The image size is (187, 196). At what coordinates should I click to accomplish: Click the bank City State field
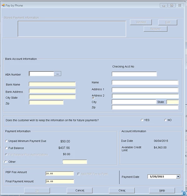click(x=52, y=97)
